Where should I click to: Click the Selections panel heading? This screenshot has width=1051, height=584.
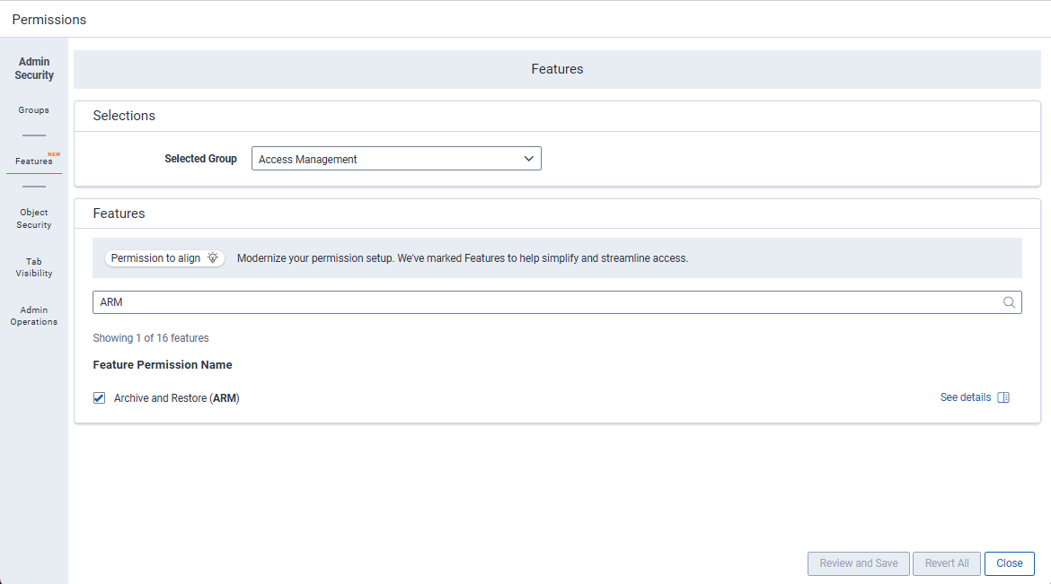(x=124, y=115)
